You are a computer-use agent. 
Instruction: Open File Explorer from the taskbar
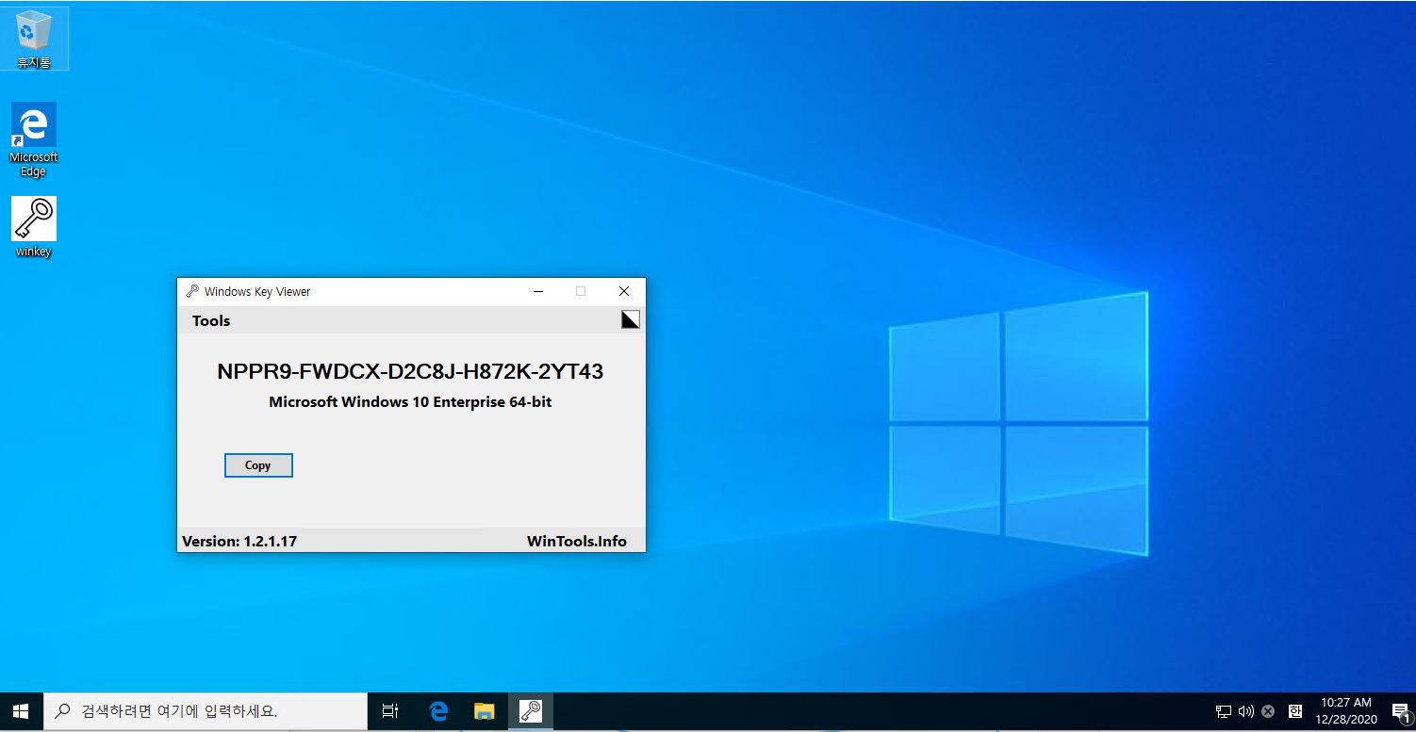[484, 712]
